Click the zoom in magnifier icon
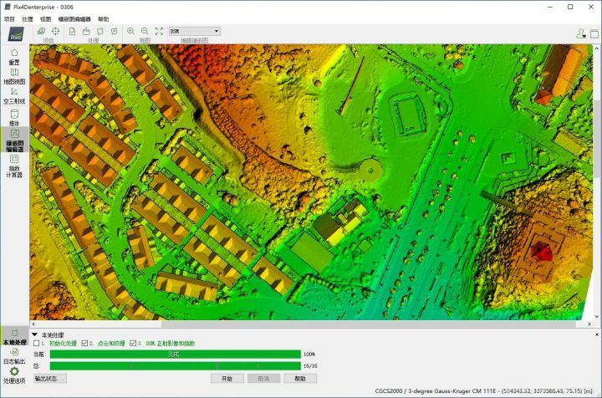The height and width of the screenshot is (398, 602). point(130,31)
